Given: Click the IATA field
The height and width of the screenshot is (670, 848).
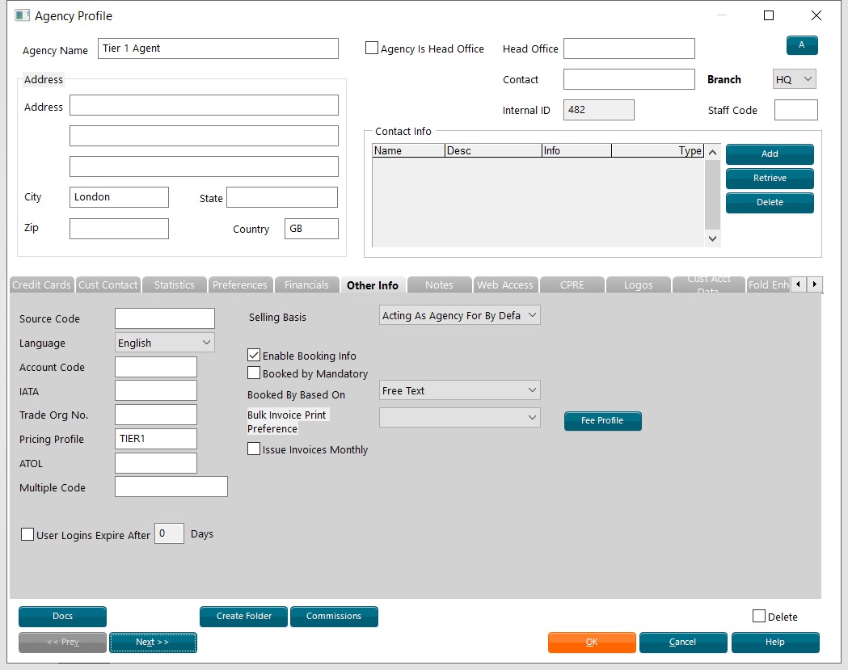Looking at the screenshot, I should [156, 390].
